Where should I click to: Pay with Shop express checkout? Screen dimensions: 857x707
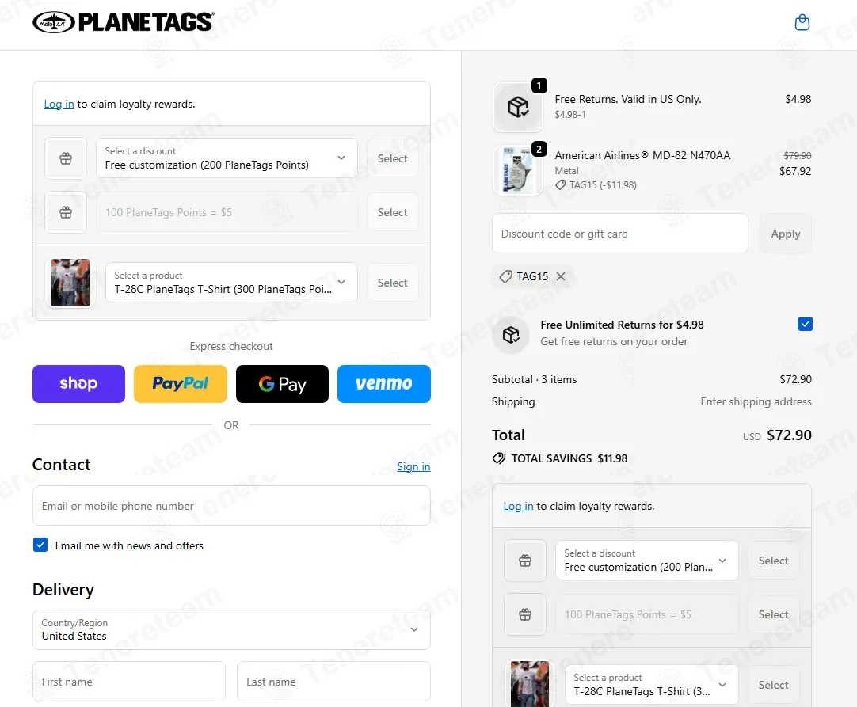(x=78, y=383)
